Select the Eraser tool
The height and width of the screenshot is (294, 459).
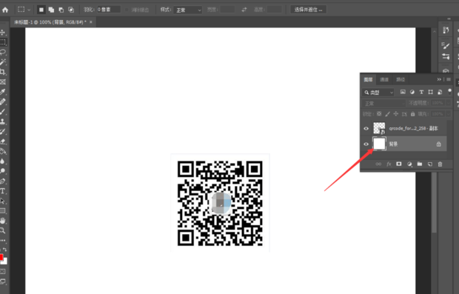[3, 141]
